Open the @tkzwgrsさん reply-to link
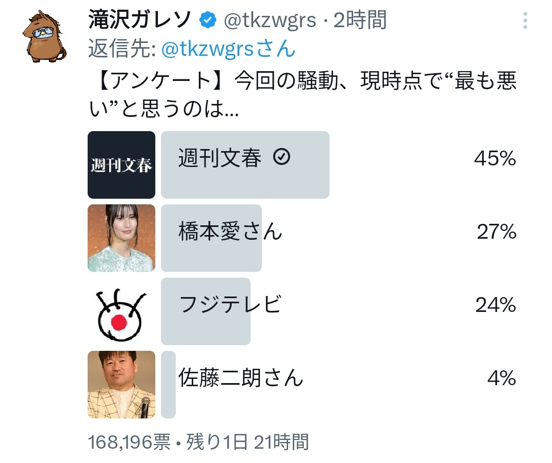The height and width of the screenshot is (463, 552). pos(228,49)
